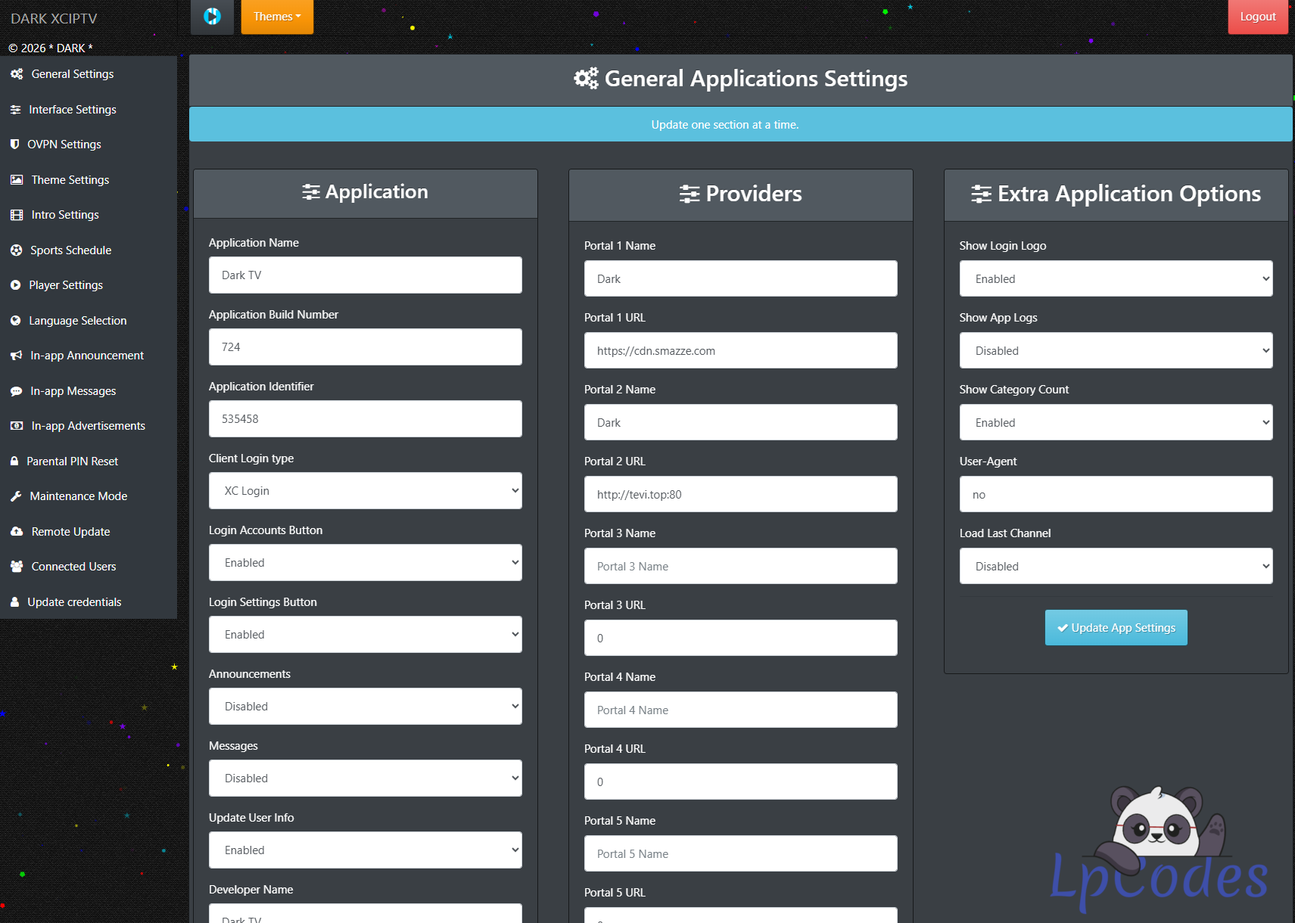This screenshot has width=1295, height=923.
Task: Toggle the Load Last Channel setting selector
Action: coord(1116,567)
